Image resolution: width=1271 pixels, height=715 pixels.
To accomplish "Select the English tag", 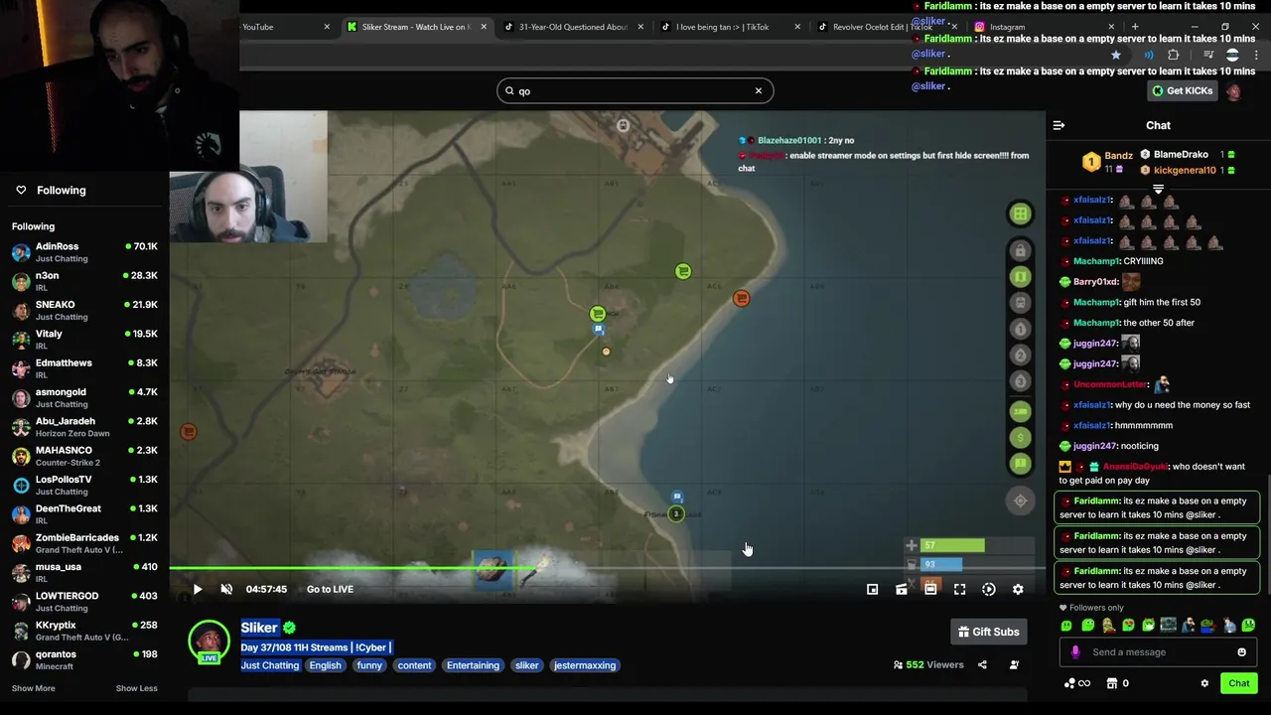I will click(x=325, y=665).
